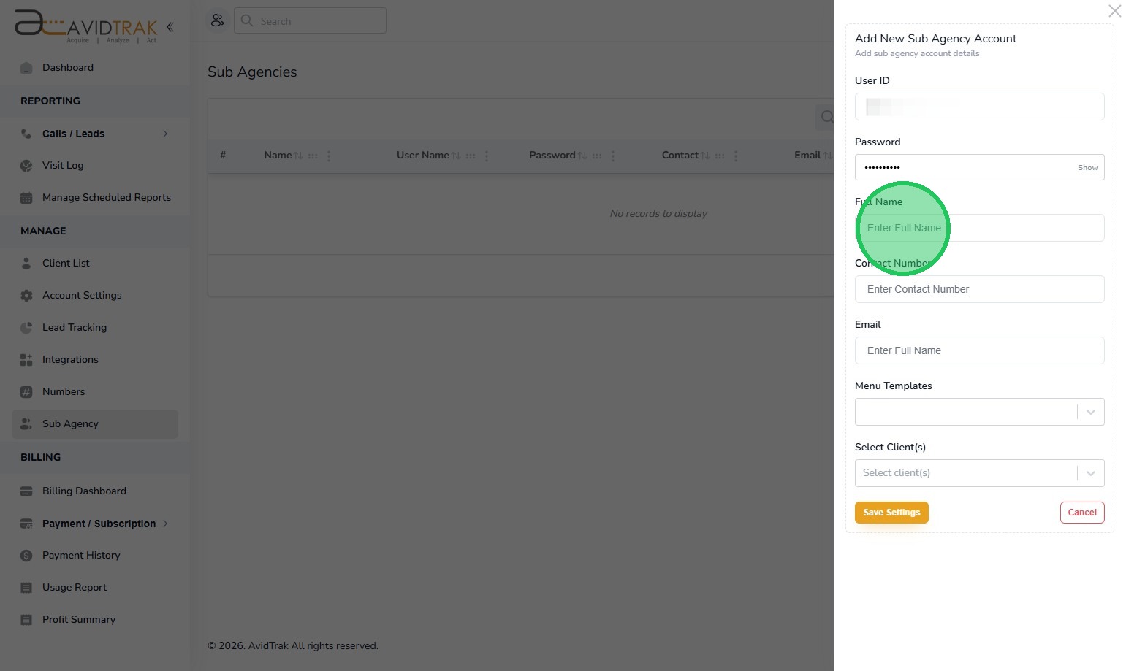1126x671 pixels.
Task: Expand the Payment / Subscription submenu
Action: [165, 524]
